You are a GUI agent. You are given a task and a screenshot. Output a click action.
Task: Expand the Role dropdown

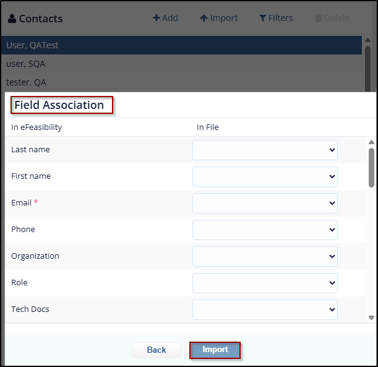(x=265, y=283)
